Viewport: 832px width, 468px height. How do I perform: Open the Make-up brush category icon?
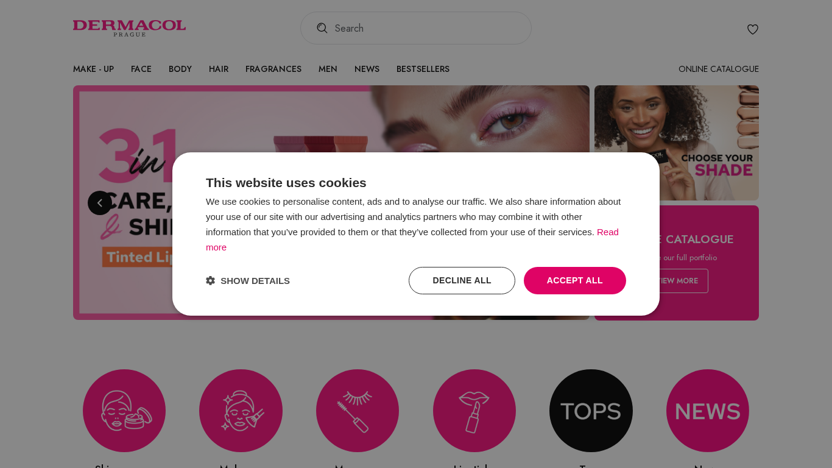pos(241,411)
